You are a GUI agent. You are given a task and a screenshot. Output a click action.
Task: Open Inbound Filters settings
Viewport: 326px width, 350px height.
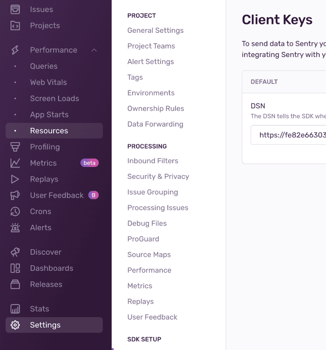[152, 161]
